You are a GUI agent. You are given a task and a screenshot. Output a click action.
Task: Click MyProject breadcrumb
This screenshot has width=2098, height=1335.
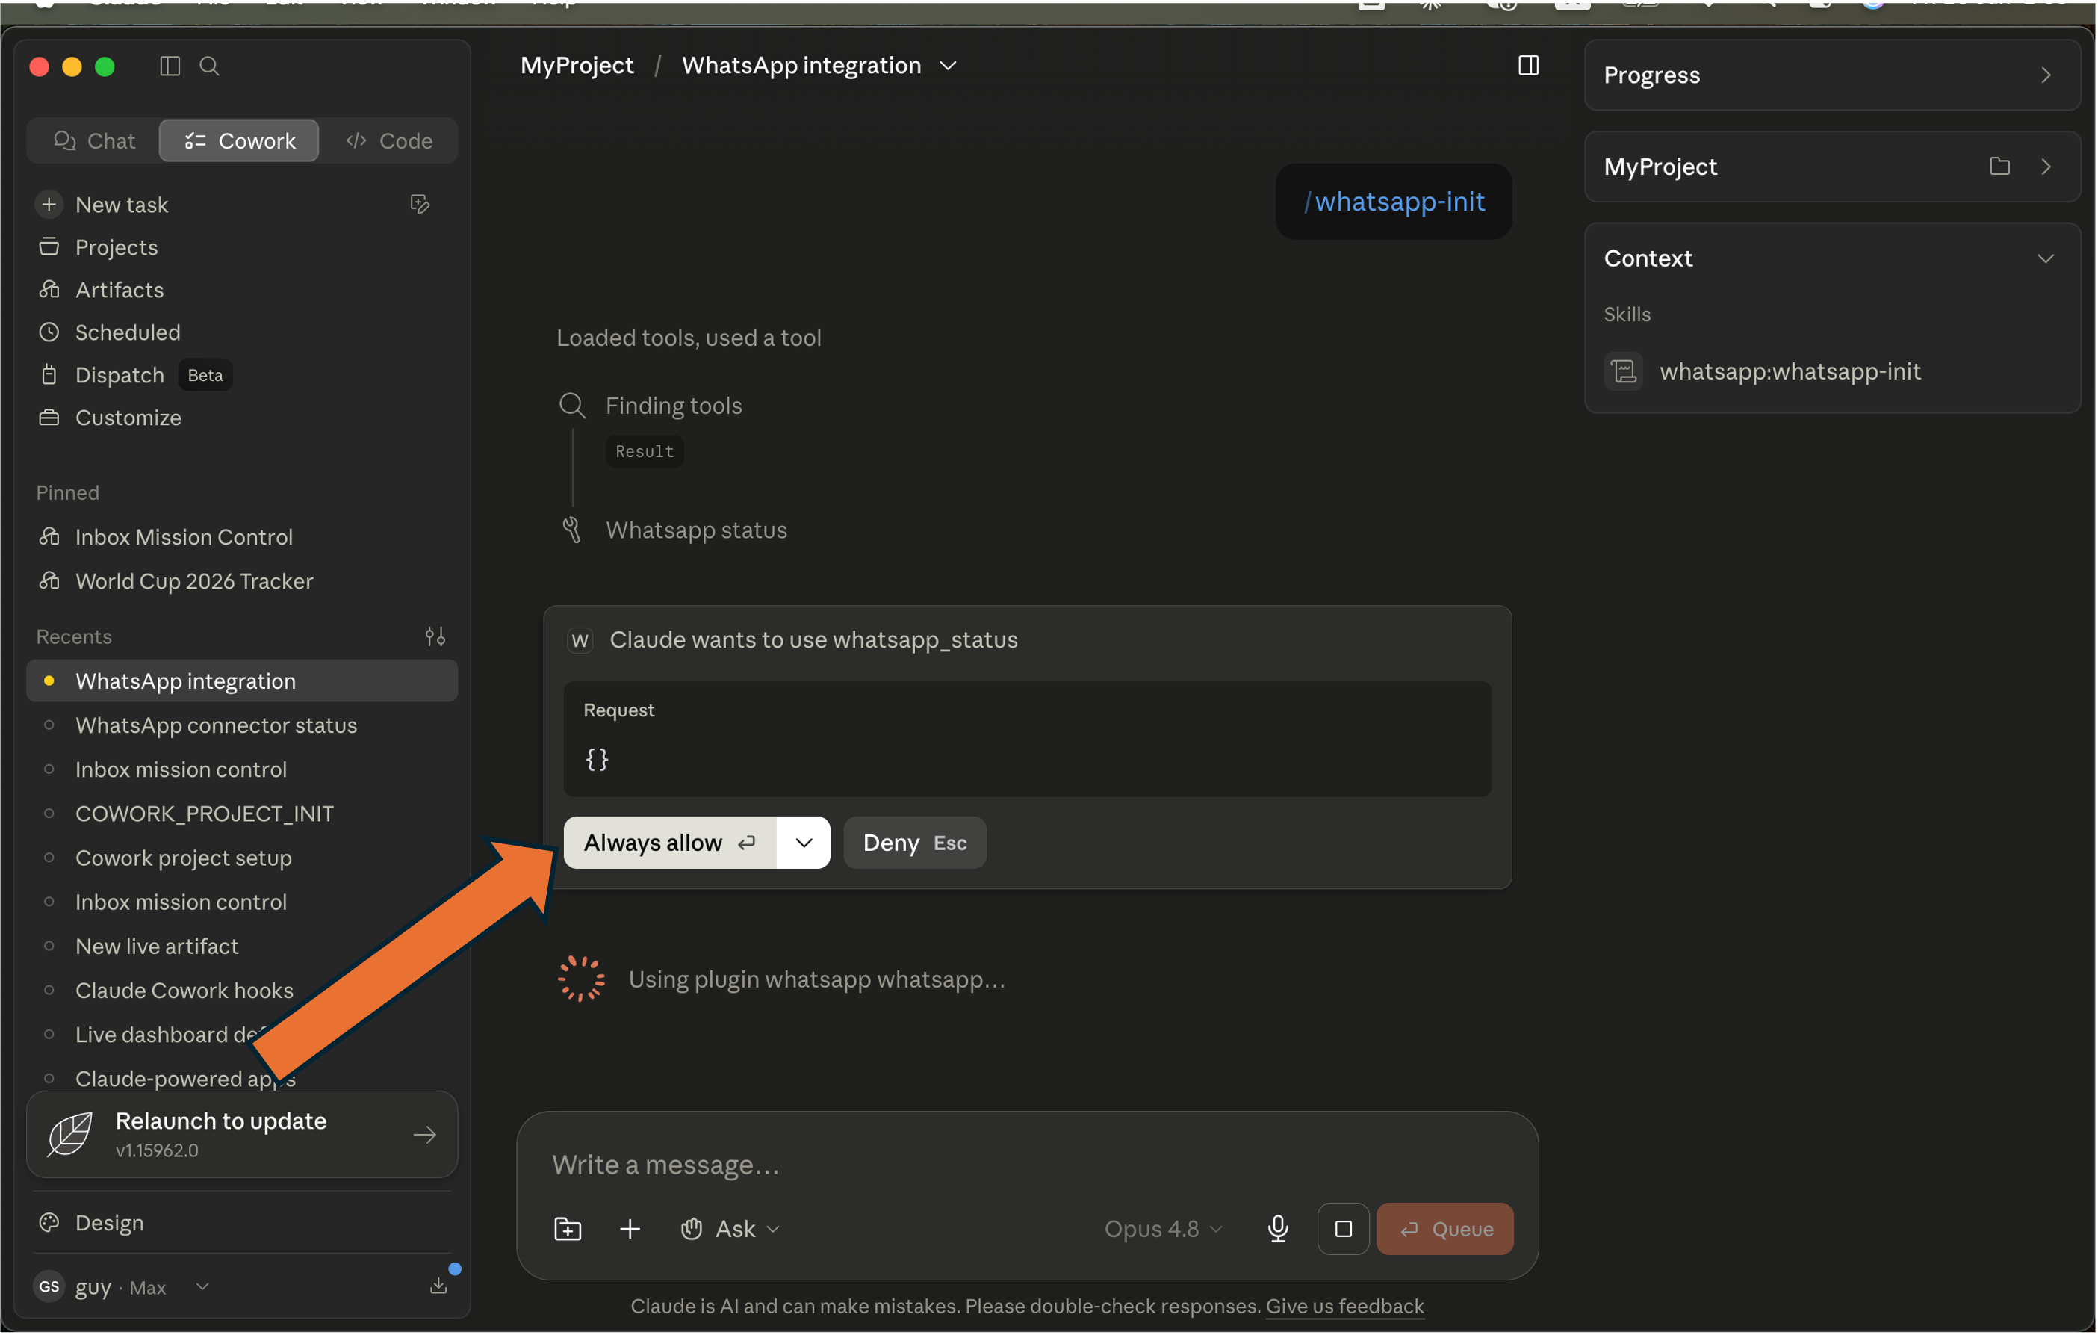click(x=577, y=65)
